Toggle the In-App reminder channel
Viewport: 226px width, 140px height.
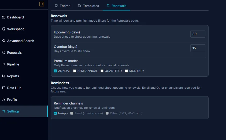[x=55, y=113]
